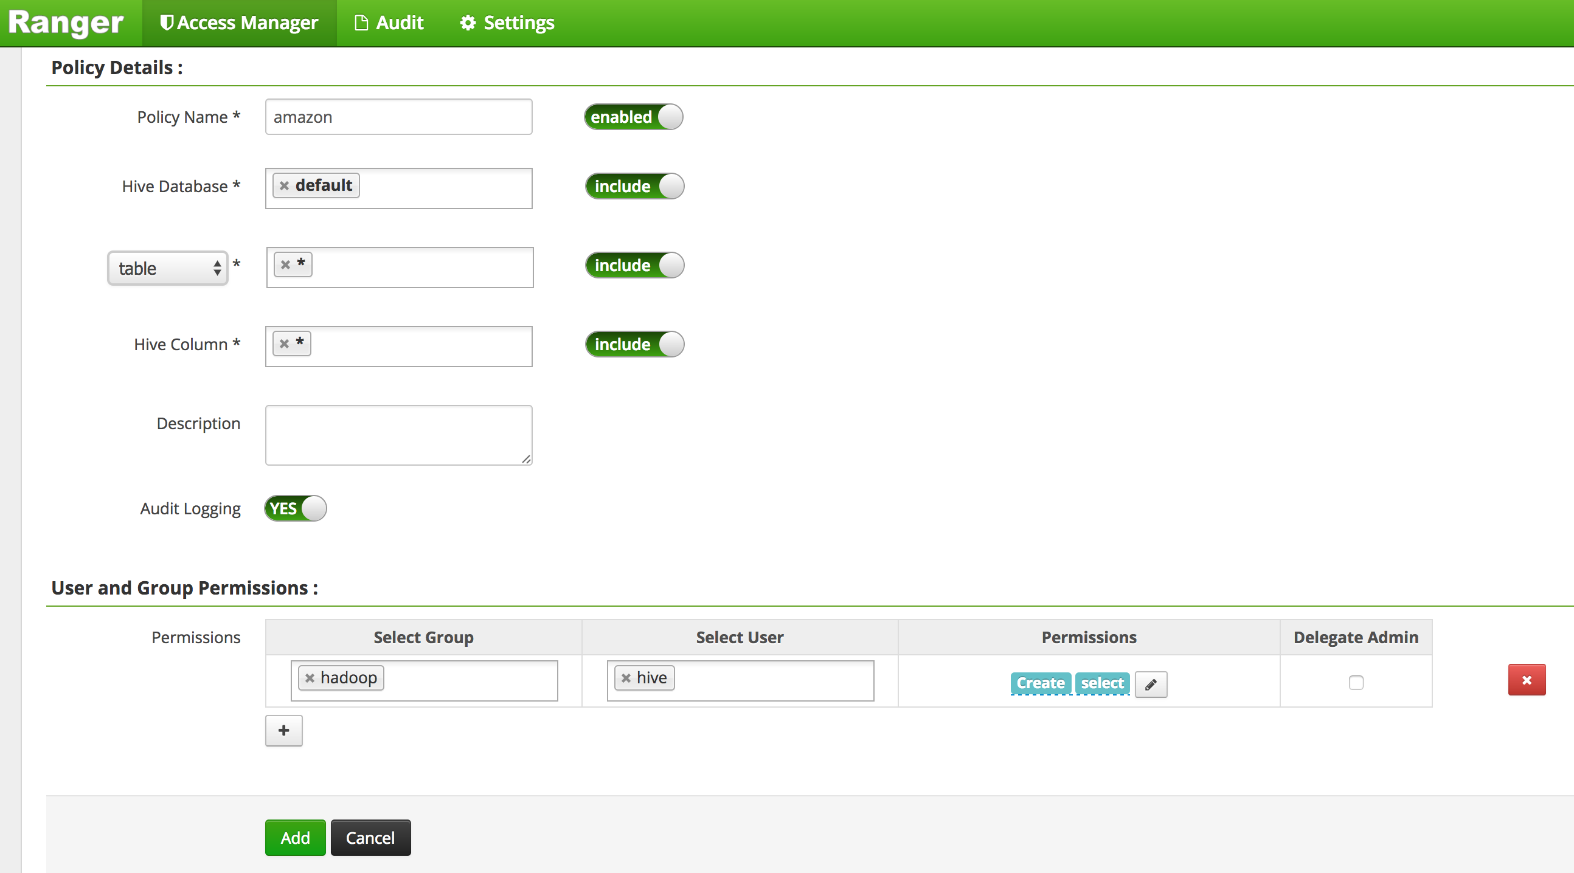
Task: Switch Audit Logging to NO
Action: click(295, 508)
